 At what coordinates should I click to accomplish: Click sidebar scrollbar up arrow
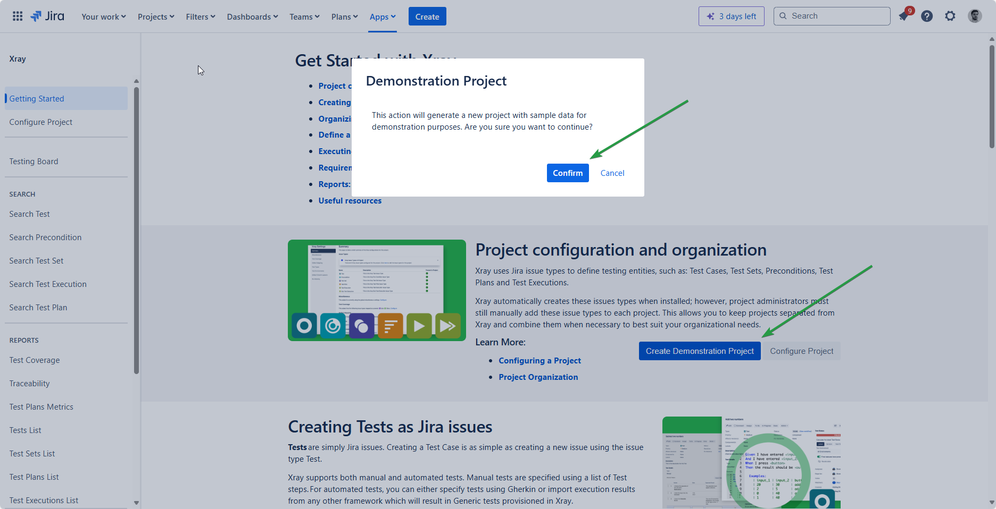pos(136,81)
